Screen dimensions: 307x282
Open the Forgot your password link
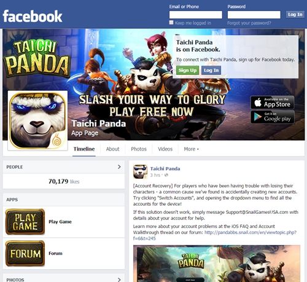(249, 23)
